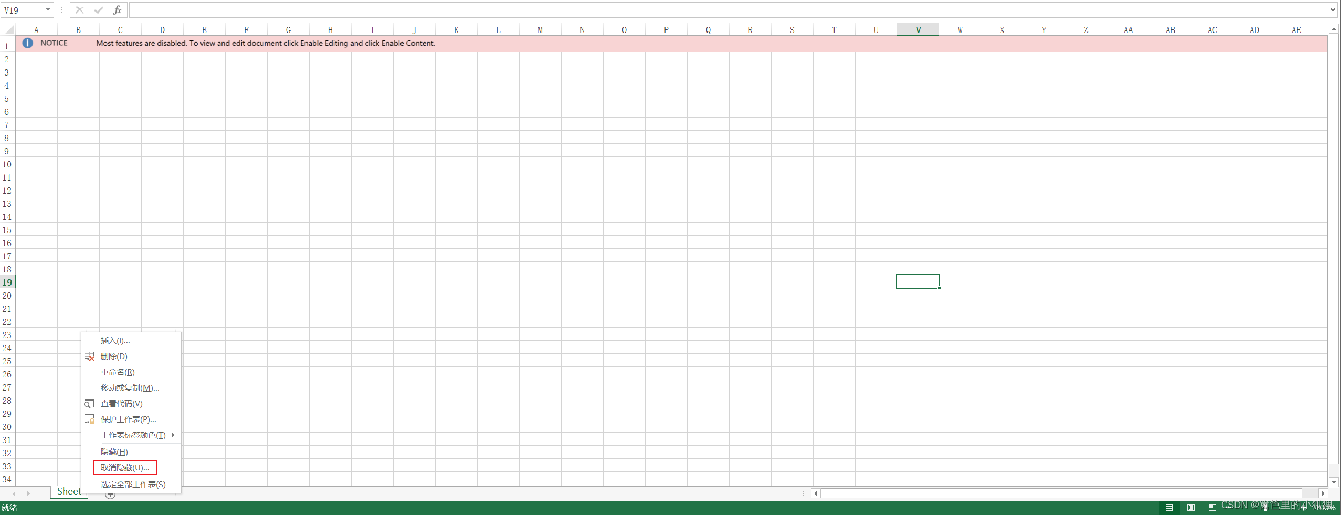Switch to Normal view in status bar
Screen dimensions: 1341x515
point(1169,508)
